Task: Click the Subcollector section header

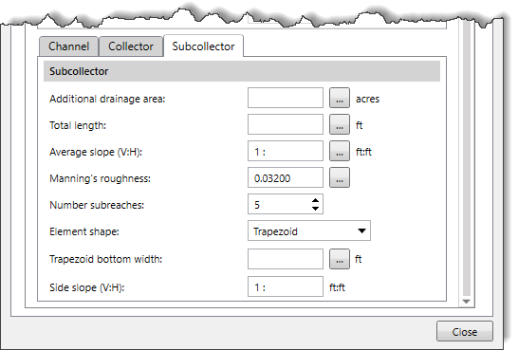Action: pos(242,71)
